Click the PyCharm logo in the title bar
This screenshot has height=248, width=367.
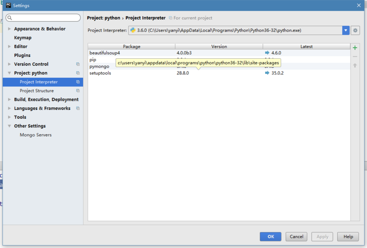[x=8, y=5]
